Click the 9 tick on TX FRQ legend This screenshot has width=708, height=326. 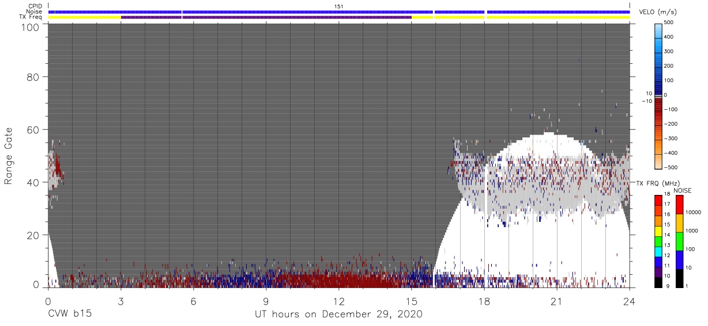666,286
